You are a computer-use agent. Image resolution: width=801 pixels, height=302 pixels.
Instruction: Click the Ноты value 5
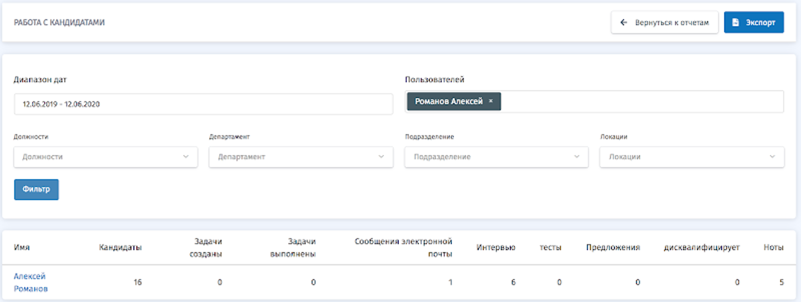pyautogui.click(x=781, y=282)
